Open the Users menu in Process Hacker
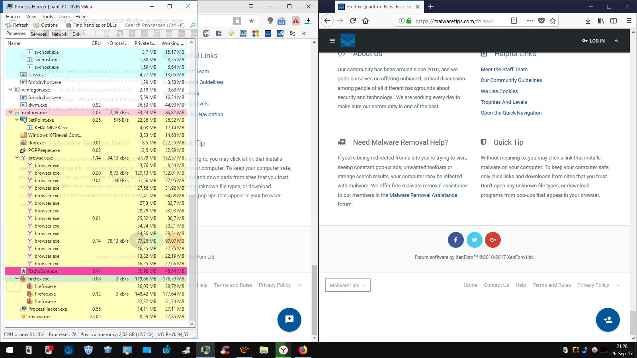The image size is (637, 358). click(x=64, y=17)
